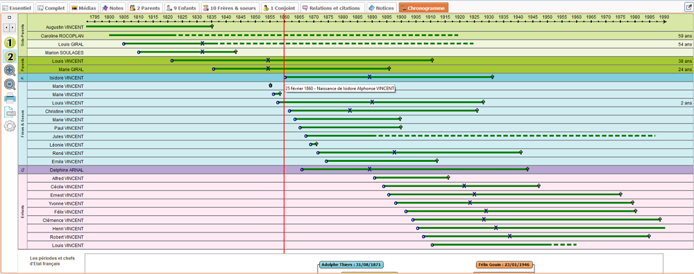Zoom in on the chronogram
Viewport: 694px width, 274px height.
[10, 70]
